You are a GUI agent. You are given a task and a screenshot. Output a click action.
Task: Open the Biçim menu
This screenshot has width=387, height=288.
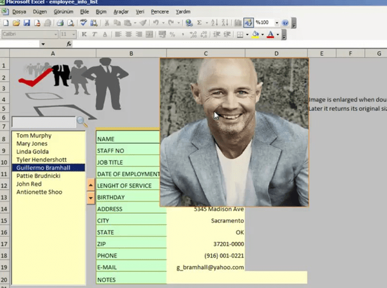[101, 11]
